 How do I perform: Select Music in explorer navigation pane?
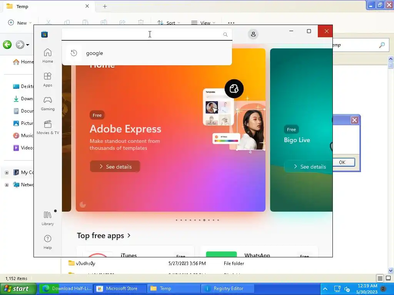(x=23, y=136)
